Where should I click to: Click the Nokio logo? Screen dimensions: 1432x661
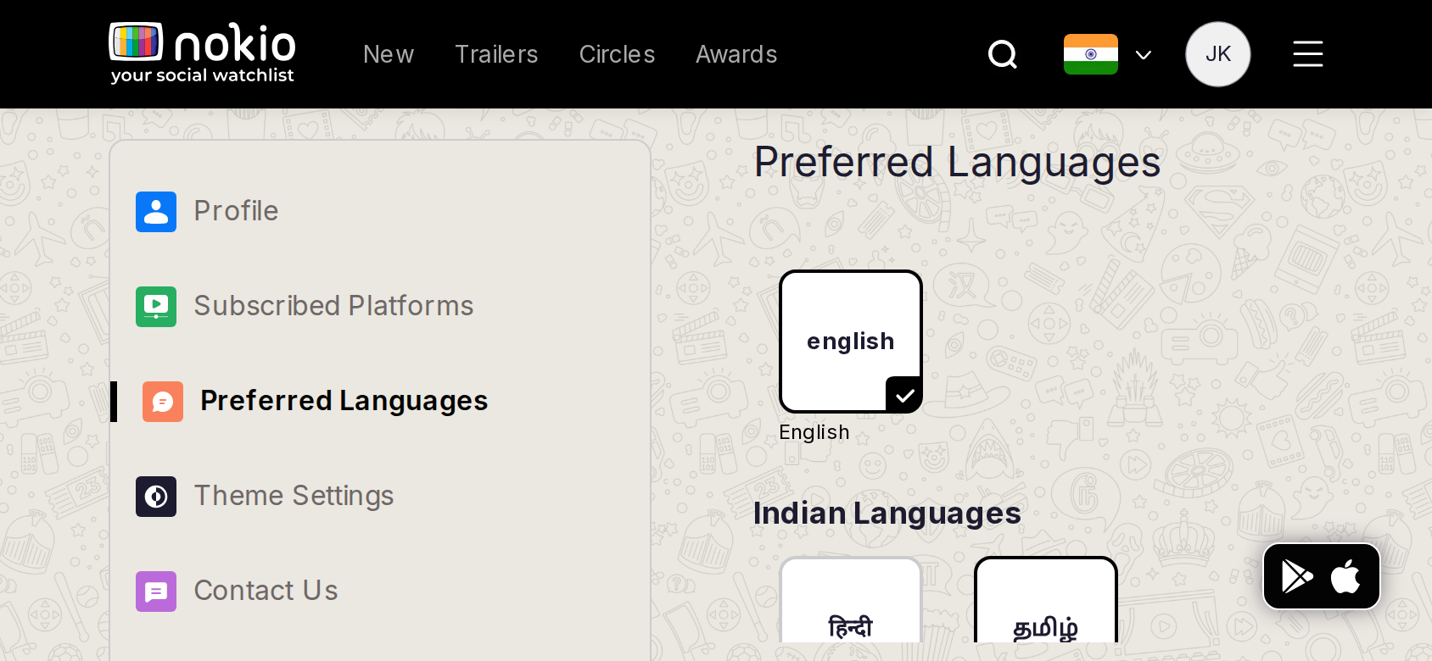[x=202, y=53]
